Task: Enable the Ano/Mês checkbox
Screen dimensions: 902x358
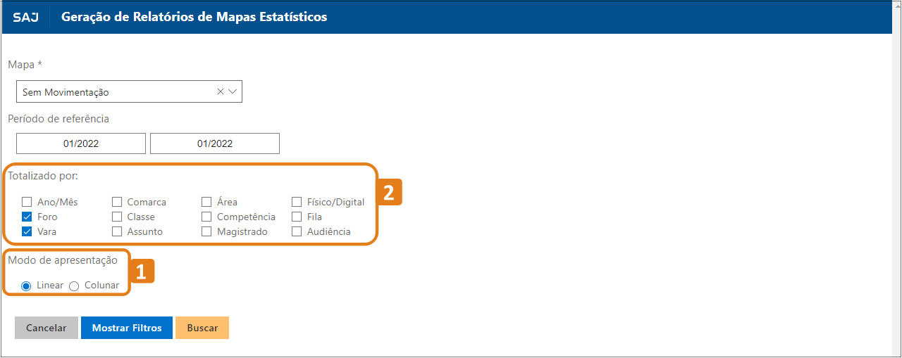Action: [27, 202]
